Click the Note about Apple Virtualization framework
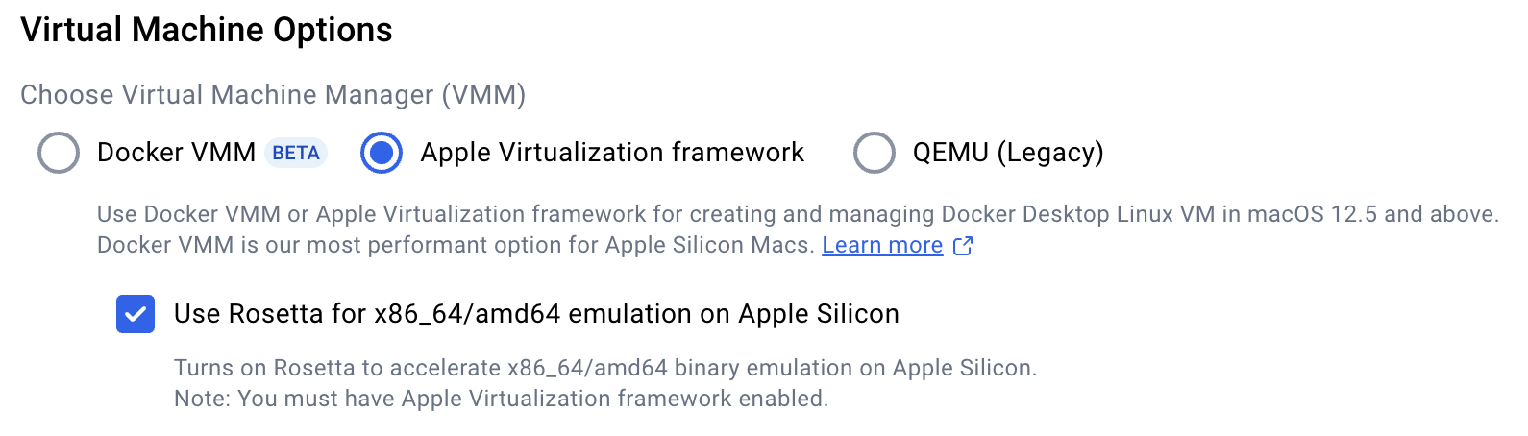 tap(501, 399)
